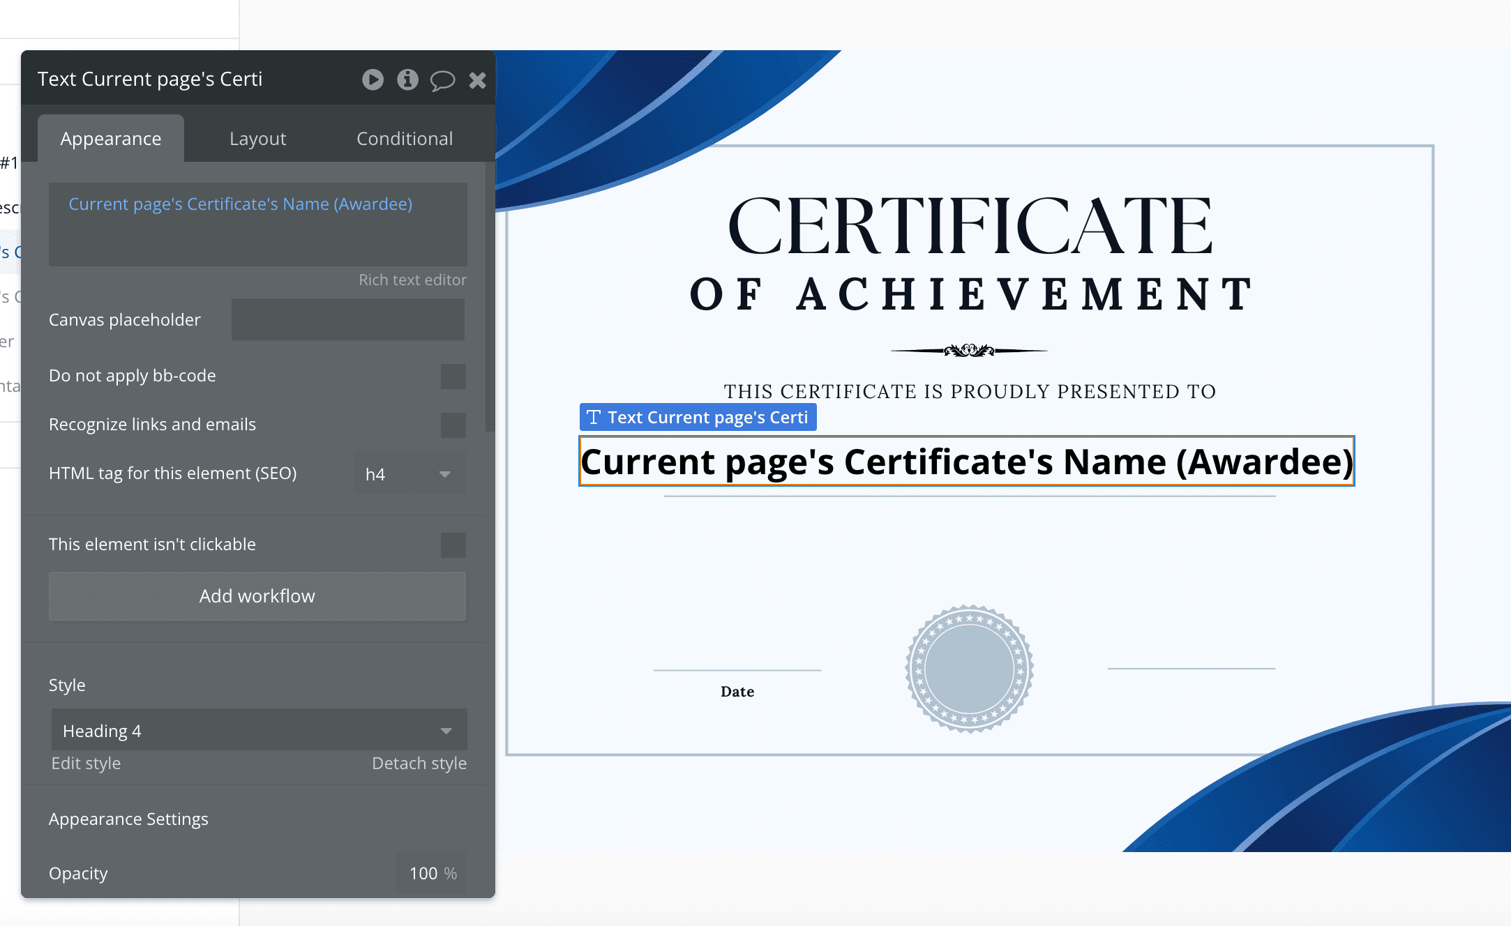
Task: Click the ornamental divider under OF ACHIEVEMENT
Action: 969,350
